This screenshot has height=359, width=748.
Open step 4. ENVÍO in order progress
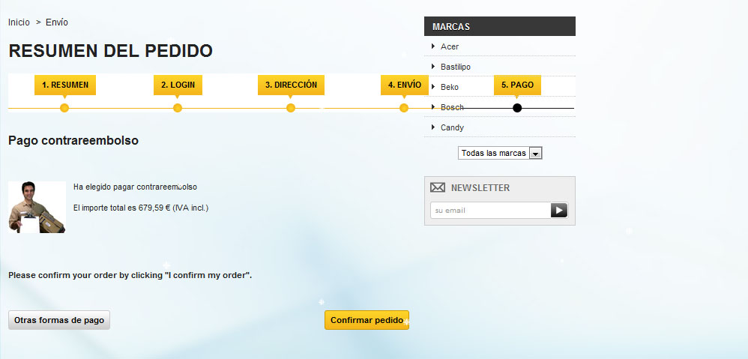(405, 85)
